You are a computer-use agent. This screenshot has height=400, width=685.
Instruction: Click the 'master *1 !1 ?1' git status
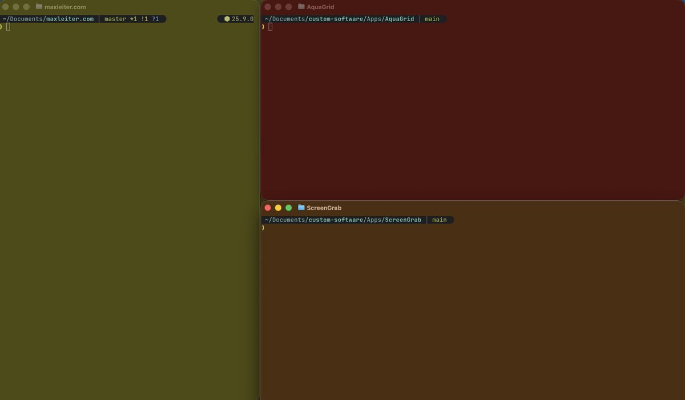point(131,19)
